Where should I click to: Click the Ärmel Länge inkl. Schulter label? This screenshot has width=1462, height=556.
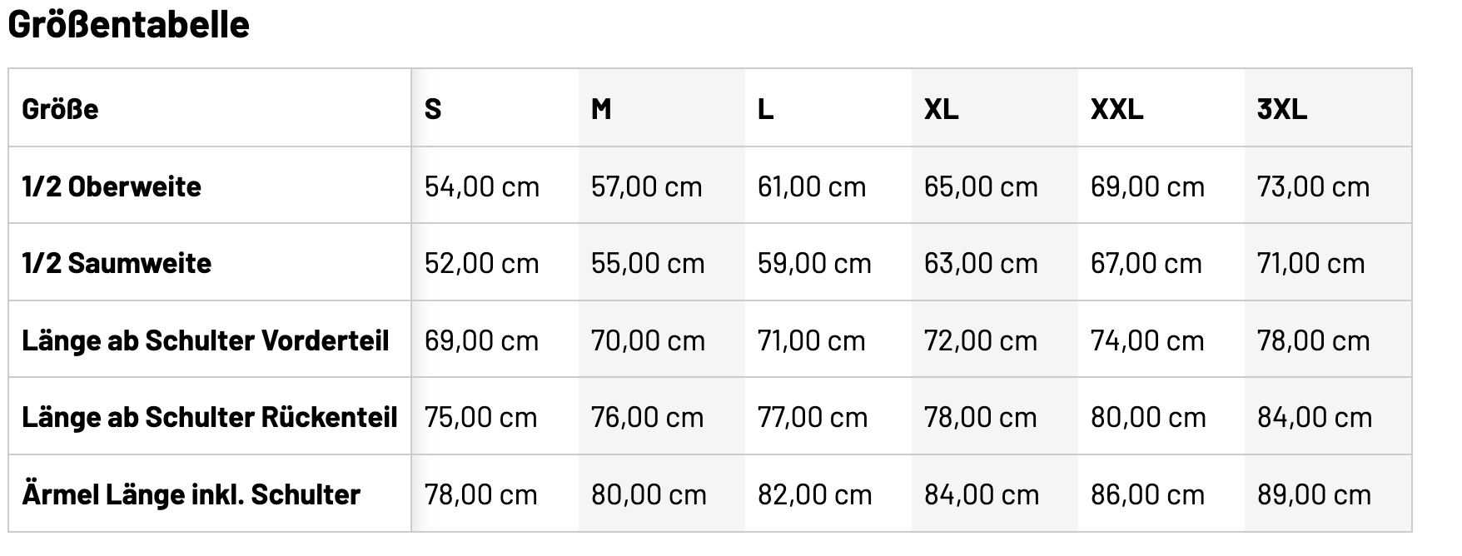(x=191, y=495)
